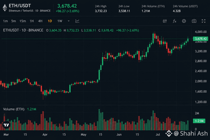Click the 24h Volume (USDT) 4.32B value
This screenshot has height=140, width=210.
177,11
